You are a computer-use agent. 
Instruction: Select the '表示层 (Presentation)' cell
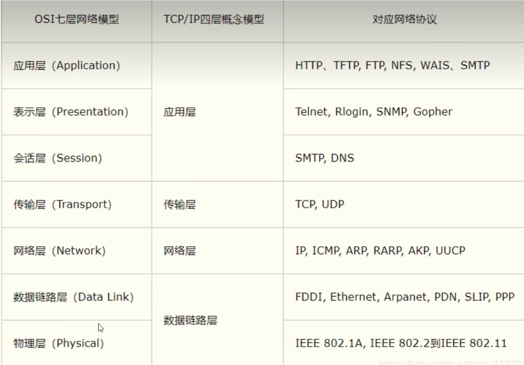click(x=77, y=112)
